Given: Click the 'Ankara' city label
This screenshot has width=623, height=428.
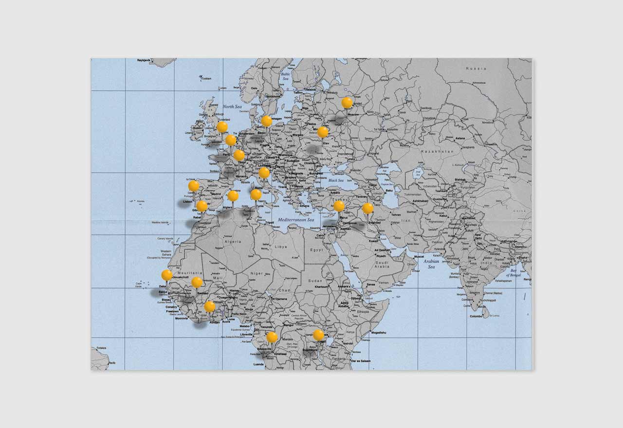Looking at the screenshot, I should point(335,193).
